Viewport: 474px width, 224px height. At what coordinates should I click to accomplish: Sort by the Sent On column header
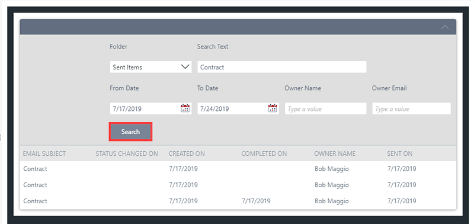tap(399, 153)
